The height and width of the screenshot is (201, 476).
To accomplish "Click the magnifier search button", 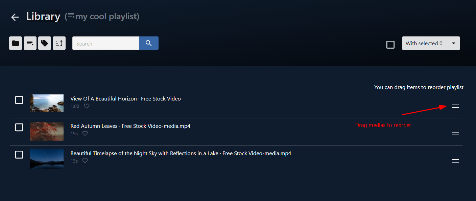I will point(149,43).
